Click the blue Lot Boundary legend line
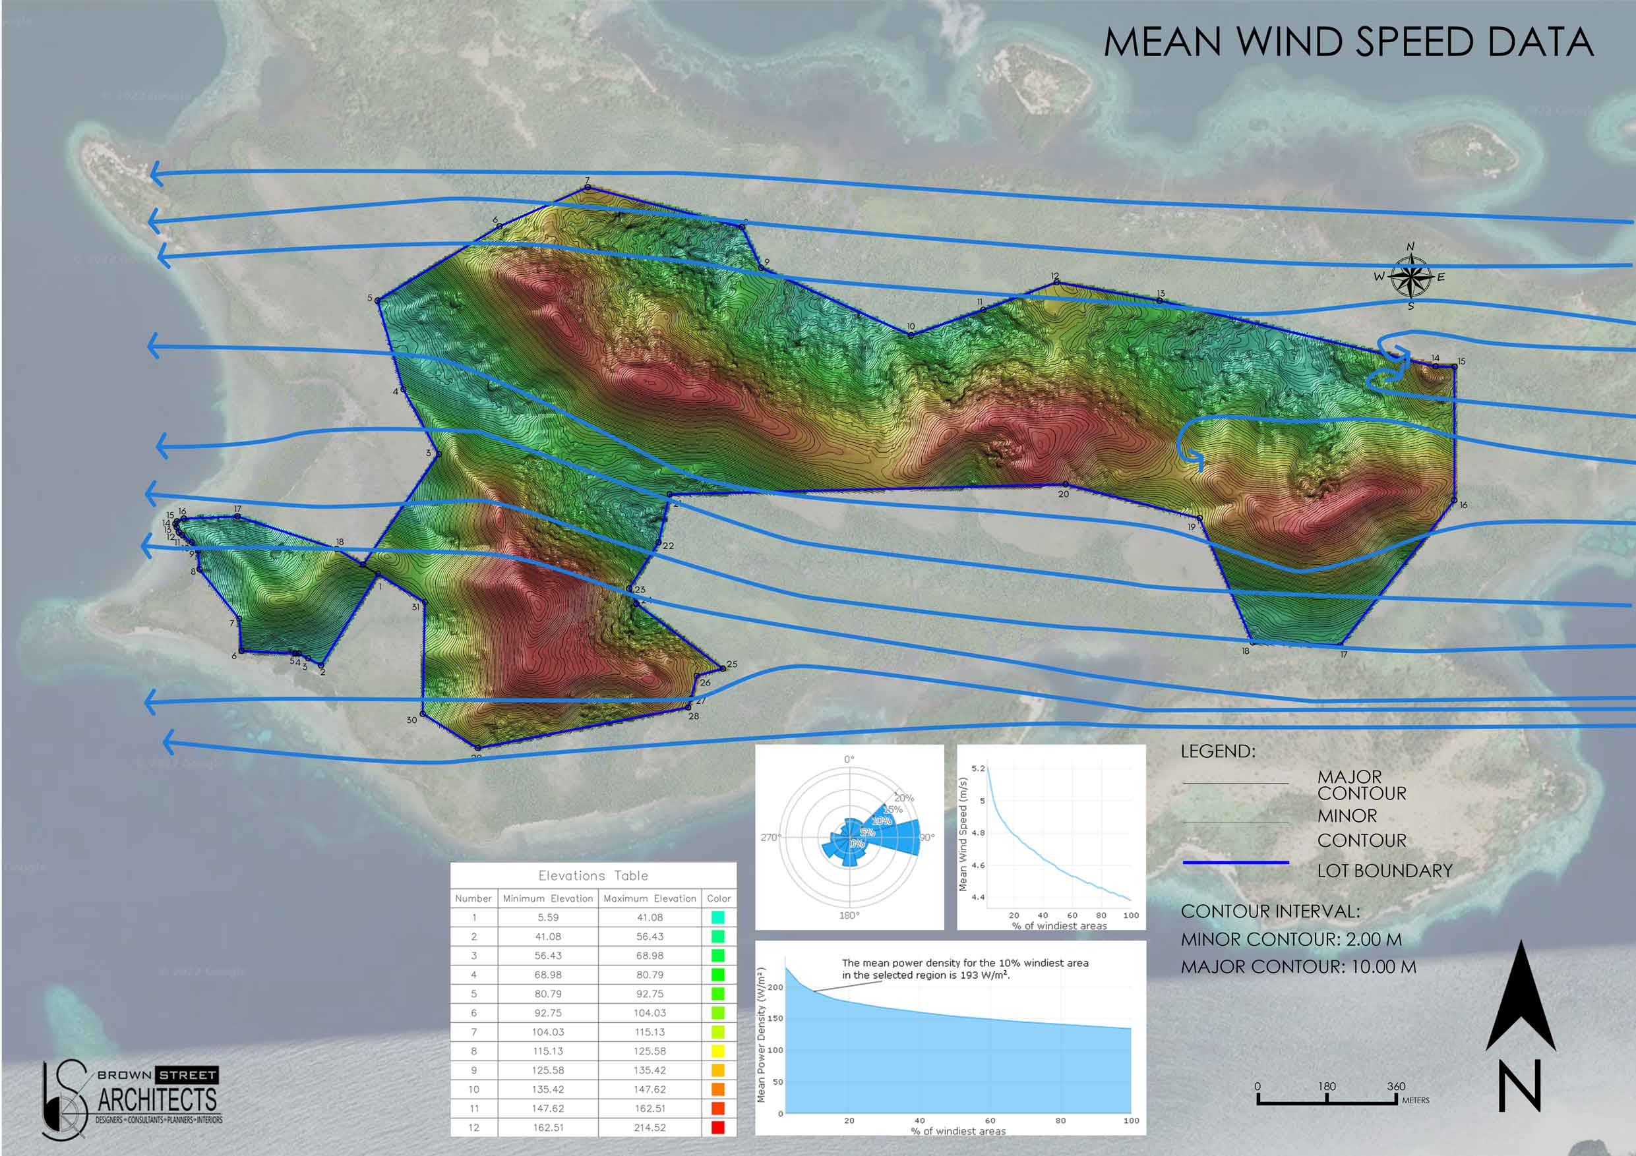1636x1156 pixels. click(x=1236, y=863)
